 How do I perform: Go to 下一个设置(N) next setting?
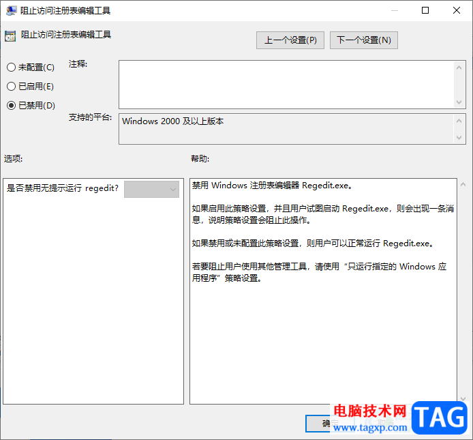364,40
